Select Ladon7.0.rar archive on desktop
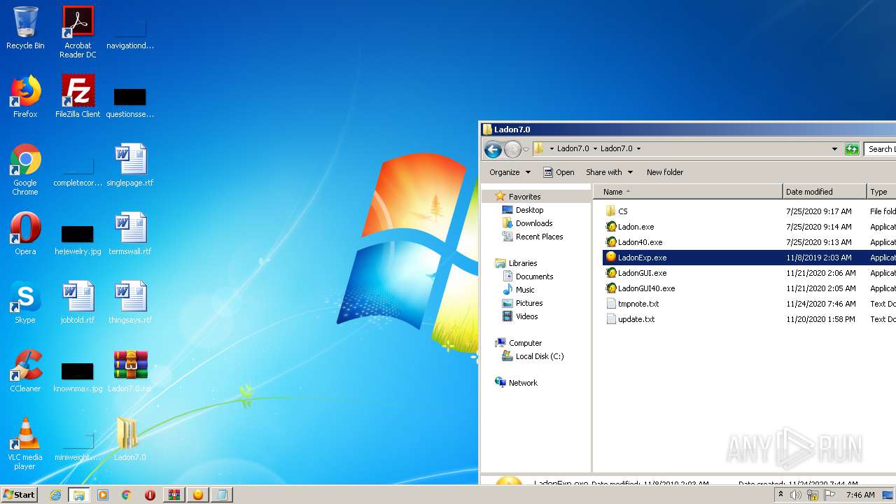The height and width of the screenshot is (504, 896). click(x=130, y=371)
